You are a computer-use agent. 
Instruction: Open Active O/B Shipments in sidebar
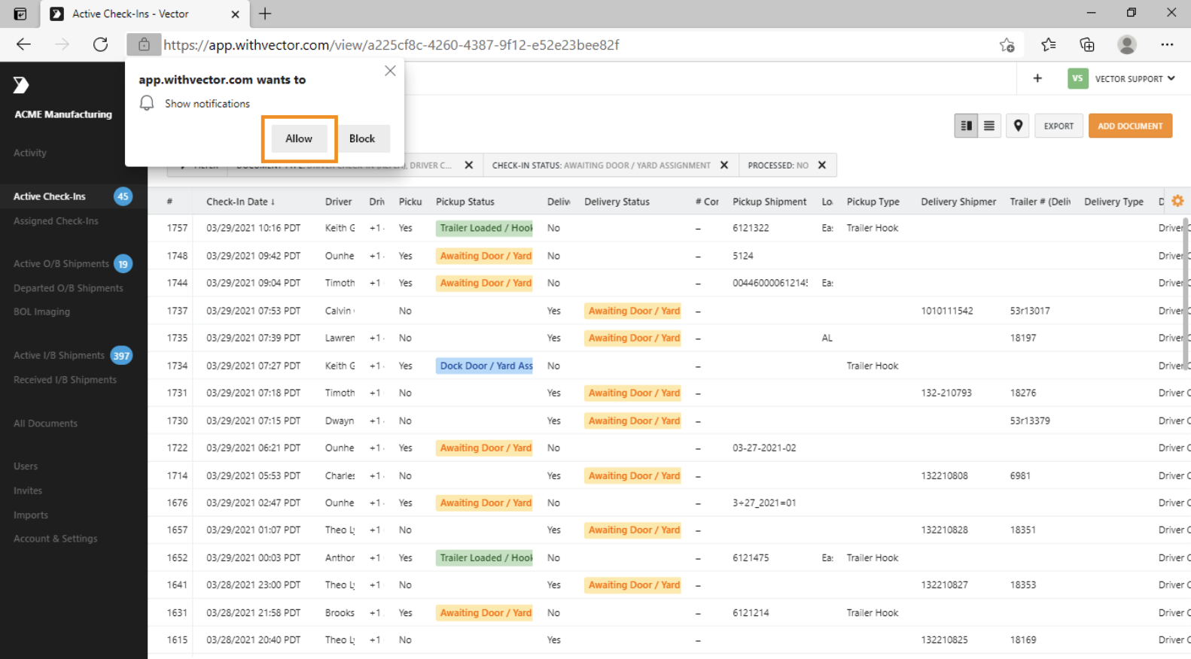[61, 264]
